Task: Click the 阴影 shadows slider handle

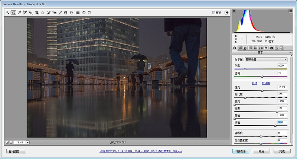Action: click(x=277, y=112)
